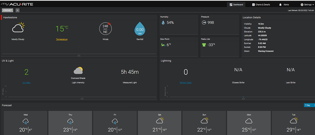This screenshot has height=135, width=315.
Task: Open the Temperature link
Action: pyautogui.click(x=62, y=39)
